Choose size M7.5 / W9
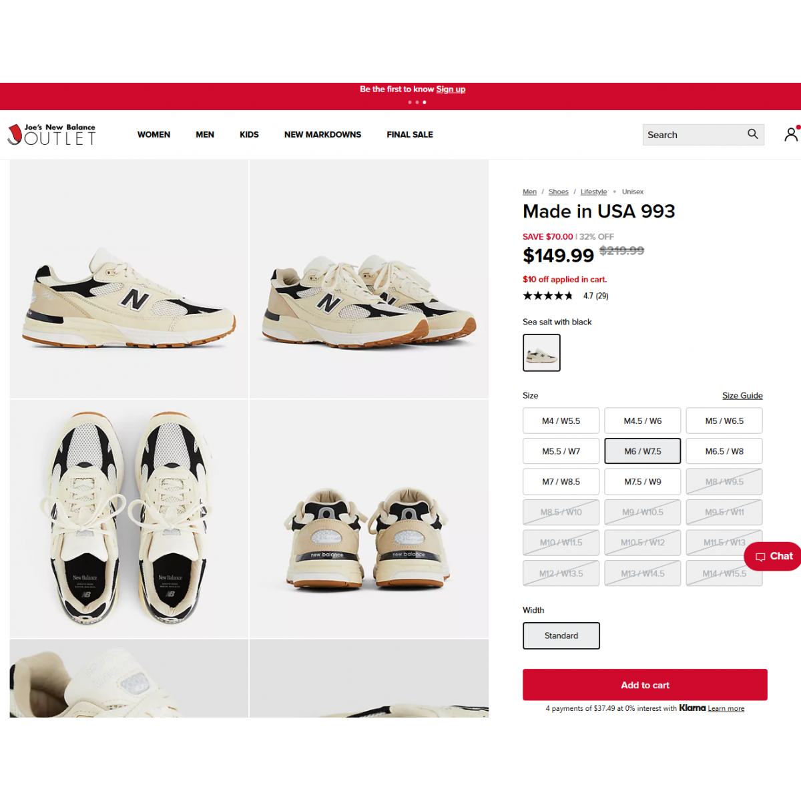 pyautogui.click(x=643, y=481)
